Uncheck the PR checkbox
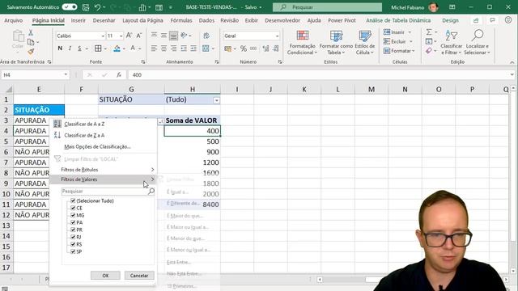The height and width of the screenshot is (291, 518). coord(73,230)
